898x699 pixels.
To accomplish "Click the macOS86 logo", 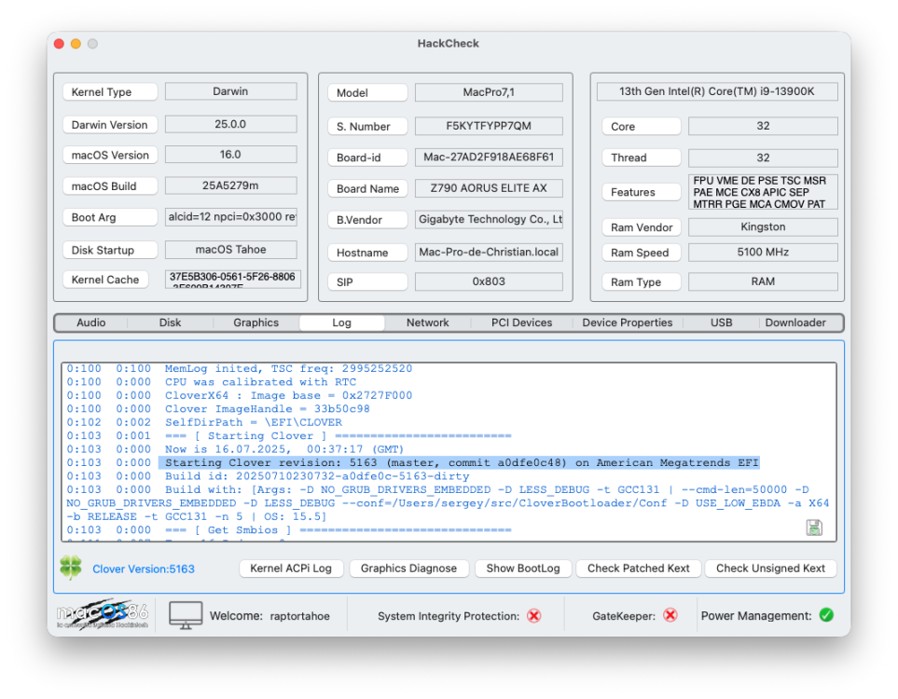I will pos(103,615).
